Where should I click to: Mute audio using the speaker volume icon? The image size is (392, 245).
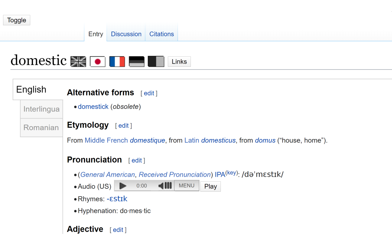pyautogui.click(x=165, y=186)
